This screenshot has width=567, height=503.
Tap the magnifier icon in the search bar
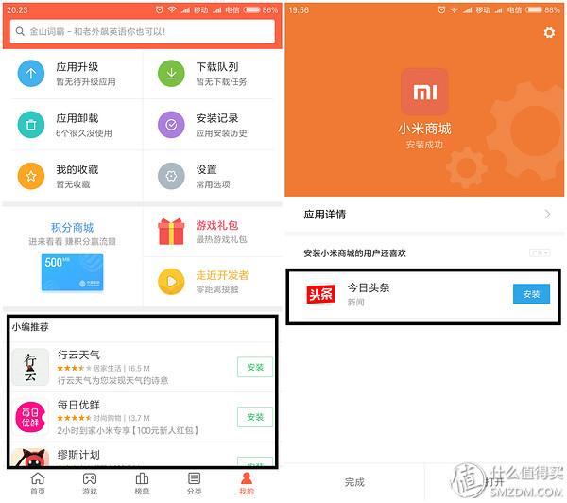click(x=20, y=31)
